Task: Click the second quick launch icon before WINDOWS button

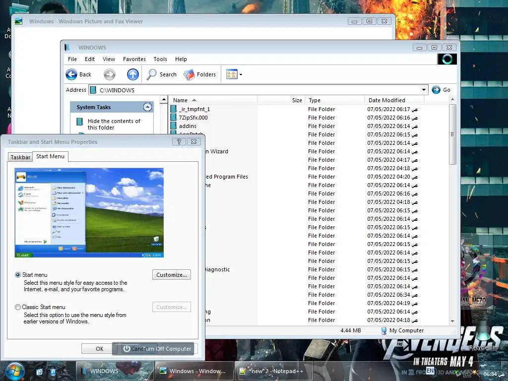Action: tap(53, 372)
